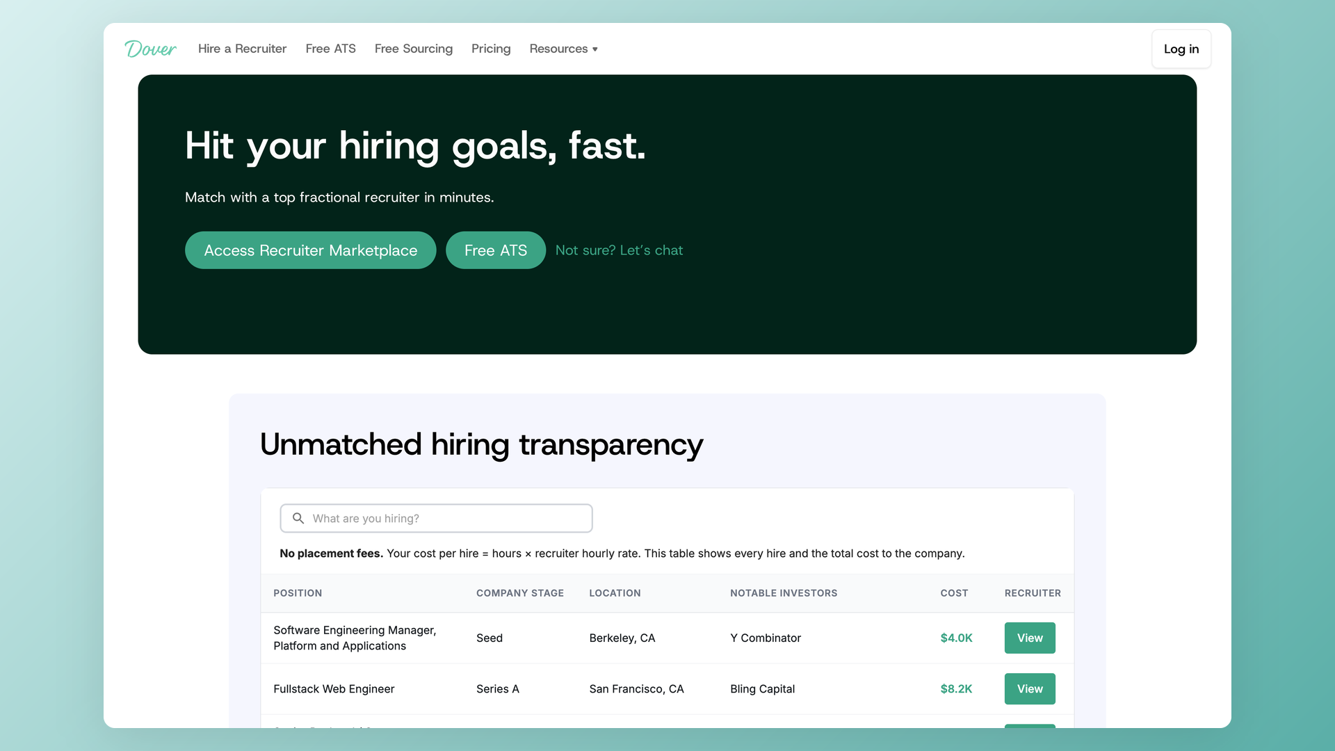Open the Hire a Recruiter menu item
The image size is (1335, 751).
click(242, 49)
